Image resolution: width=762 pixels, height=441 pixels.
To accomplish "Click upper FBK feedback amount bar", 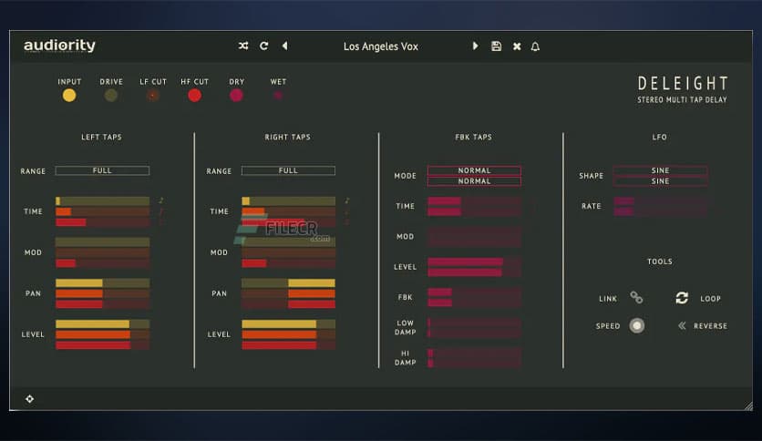I will click(475, 292).
